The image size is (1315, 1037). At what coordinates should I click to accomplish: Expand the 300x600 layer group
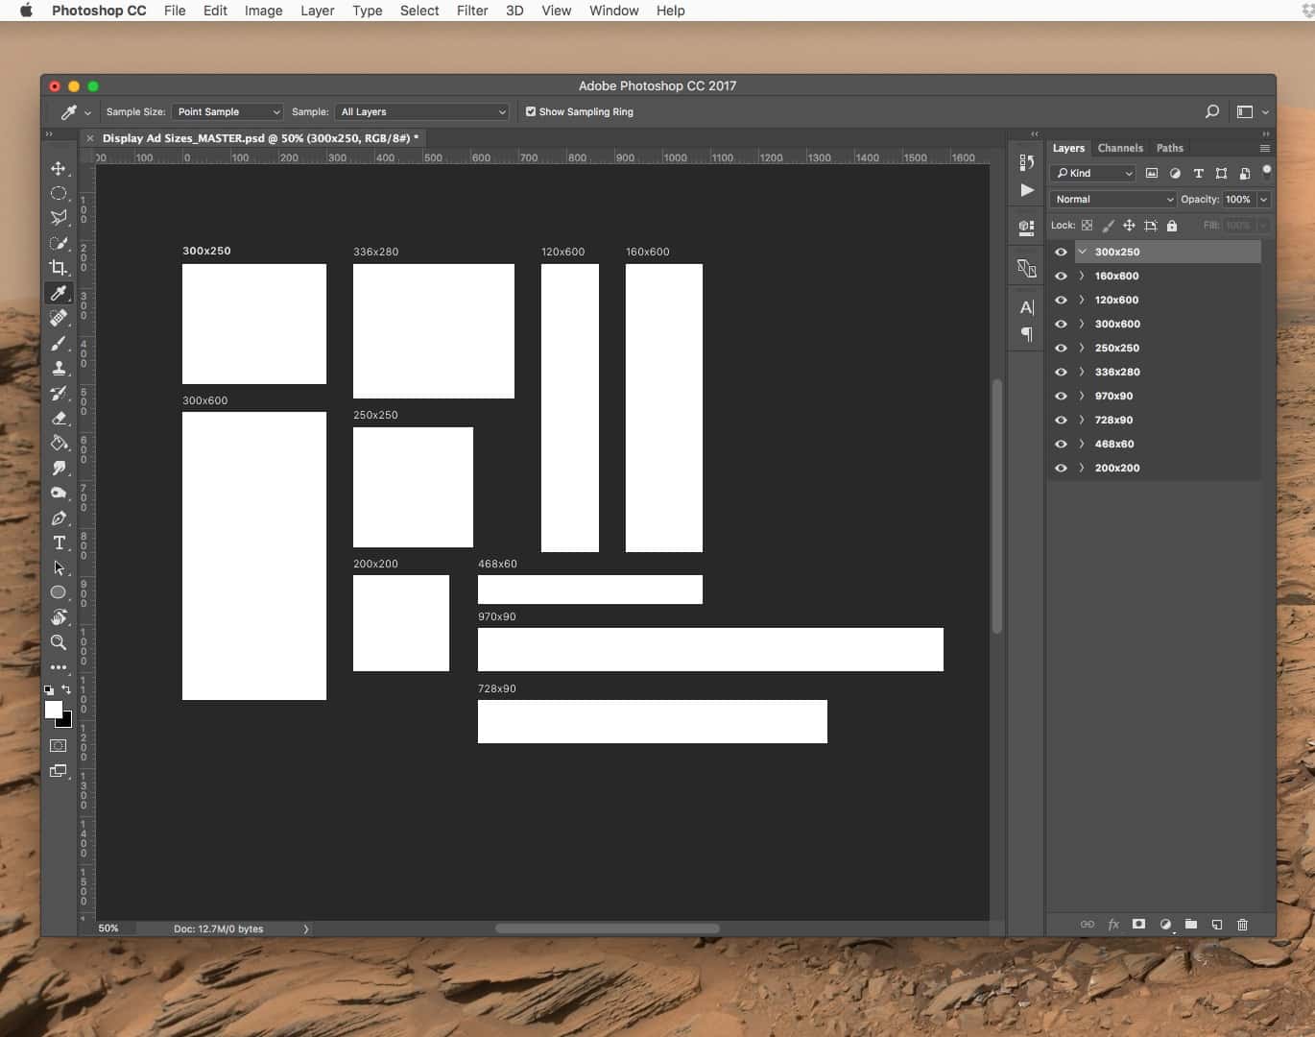click(x=1082, y=324)
